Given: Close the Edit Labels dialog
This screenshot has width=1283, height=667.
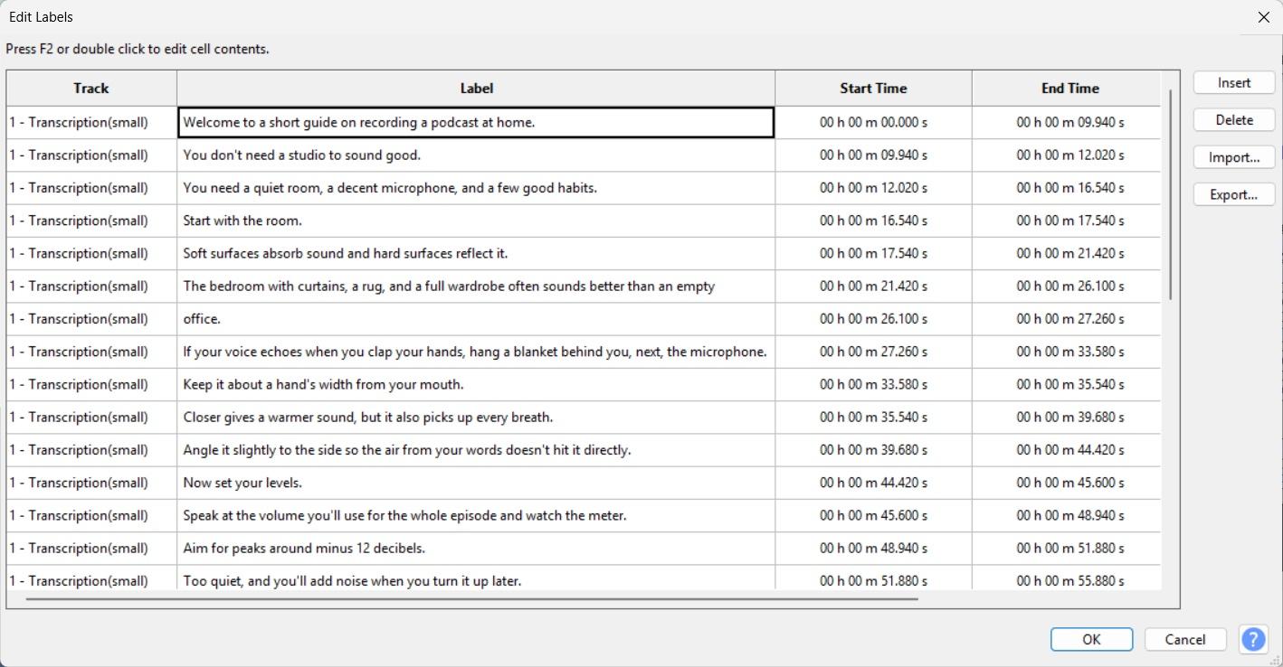Looking at the screenshot, I should [x=1264, y=17].
